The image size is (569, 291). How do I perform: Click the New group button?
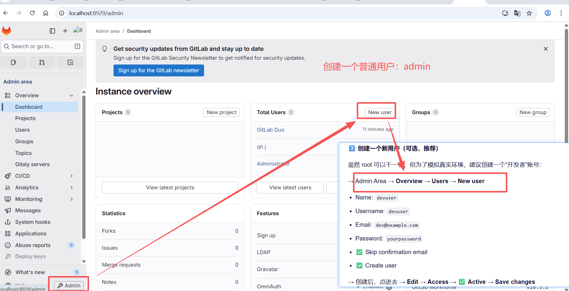click(x=533, y=112)
